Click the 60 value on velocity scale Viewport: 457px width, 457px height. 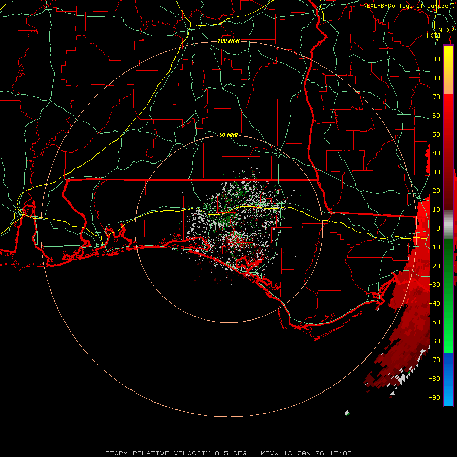[x=436, y=116]
